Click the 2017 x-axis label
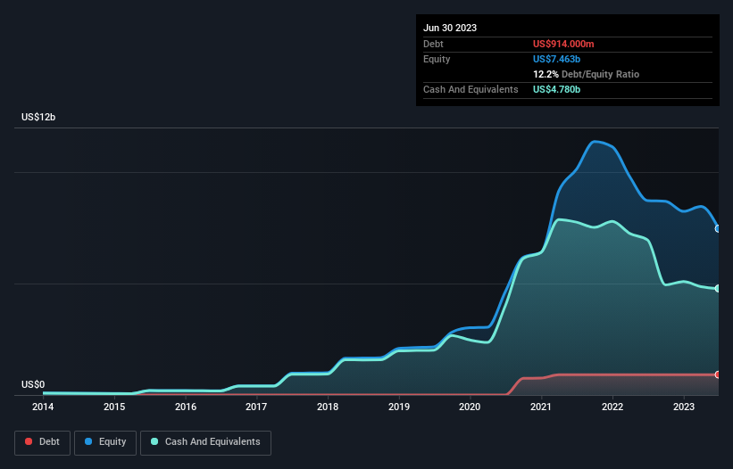 [256, 407]
